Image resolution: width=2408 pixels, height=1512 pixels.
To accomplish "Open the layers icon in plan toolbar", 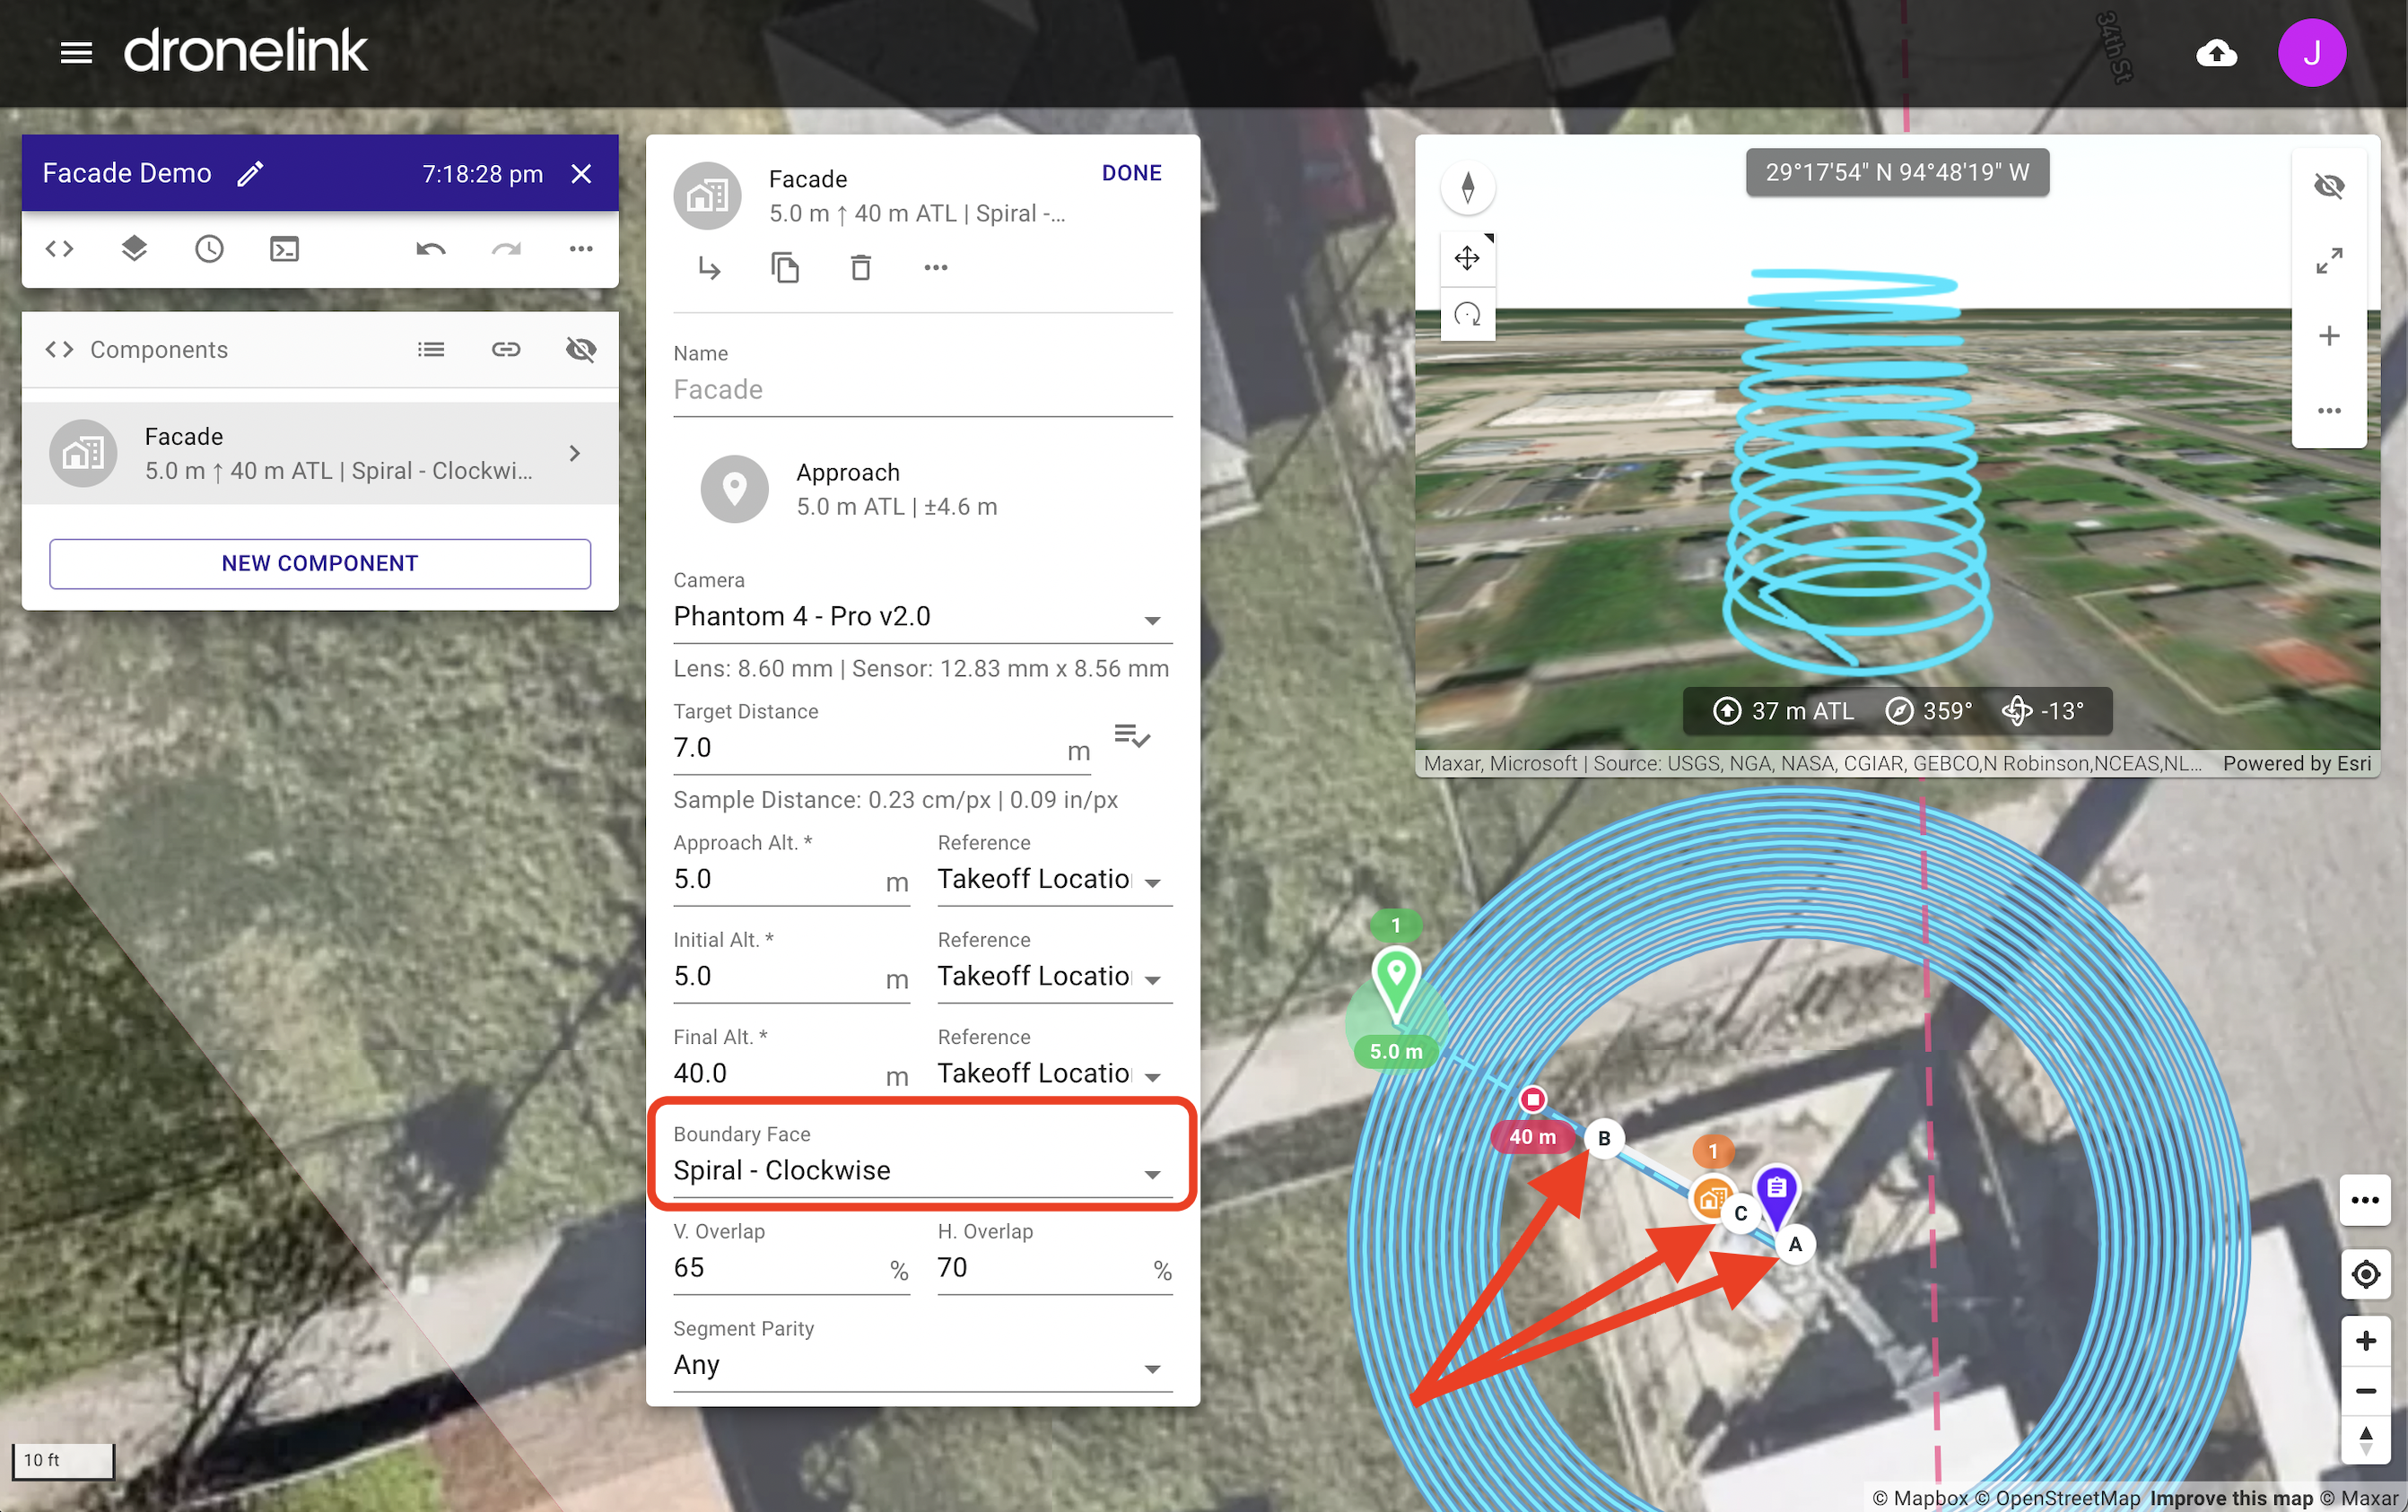I will pyautogui.click(x=134, y=248).
